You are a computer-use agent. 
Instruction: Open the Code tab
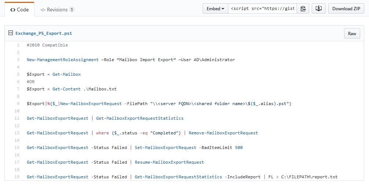click(x=19, y=10)
